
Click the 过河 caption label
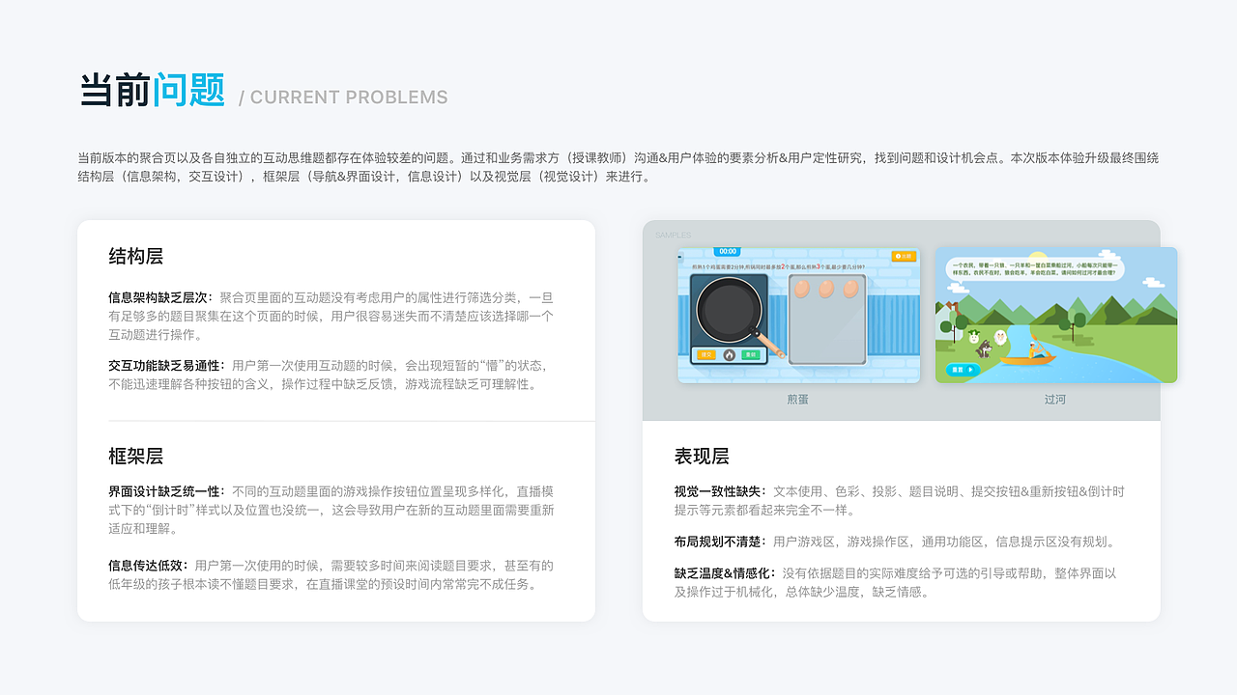[1054, 399]
